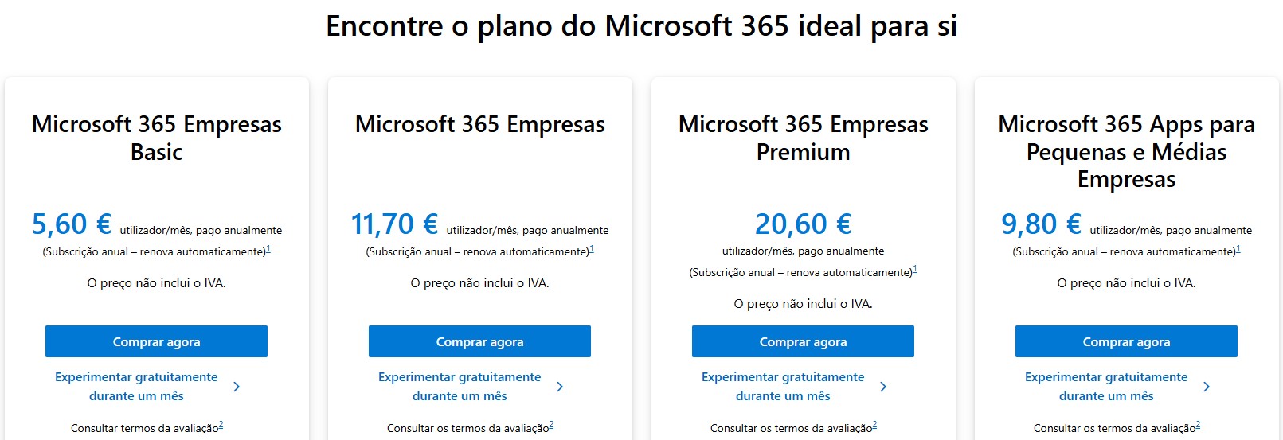The image size is (1283, 440).
Task: Open footnote 1 under the 9,80 € price
Action: (x=1238, y=249)
